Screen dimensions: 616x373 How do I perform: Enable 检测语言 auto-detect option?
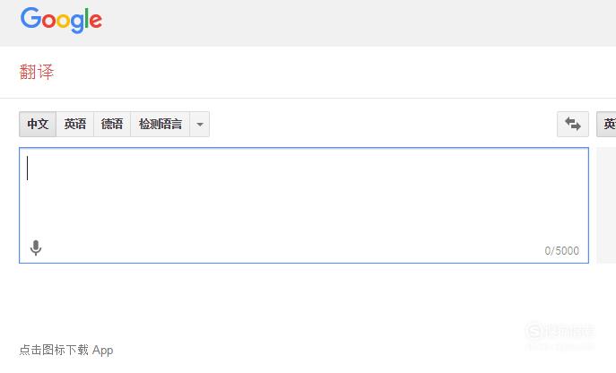pyautogui.click(x=161, y=125)
